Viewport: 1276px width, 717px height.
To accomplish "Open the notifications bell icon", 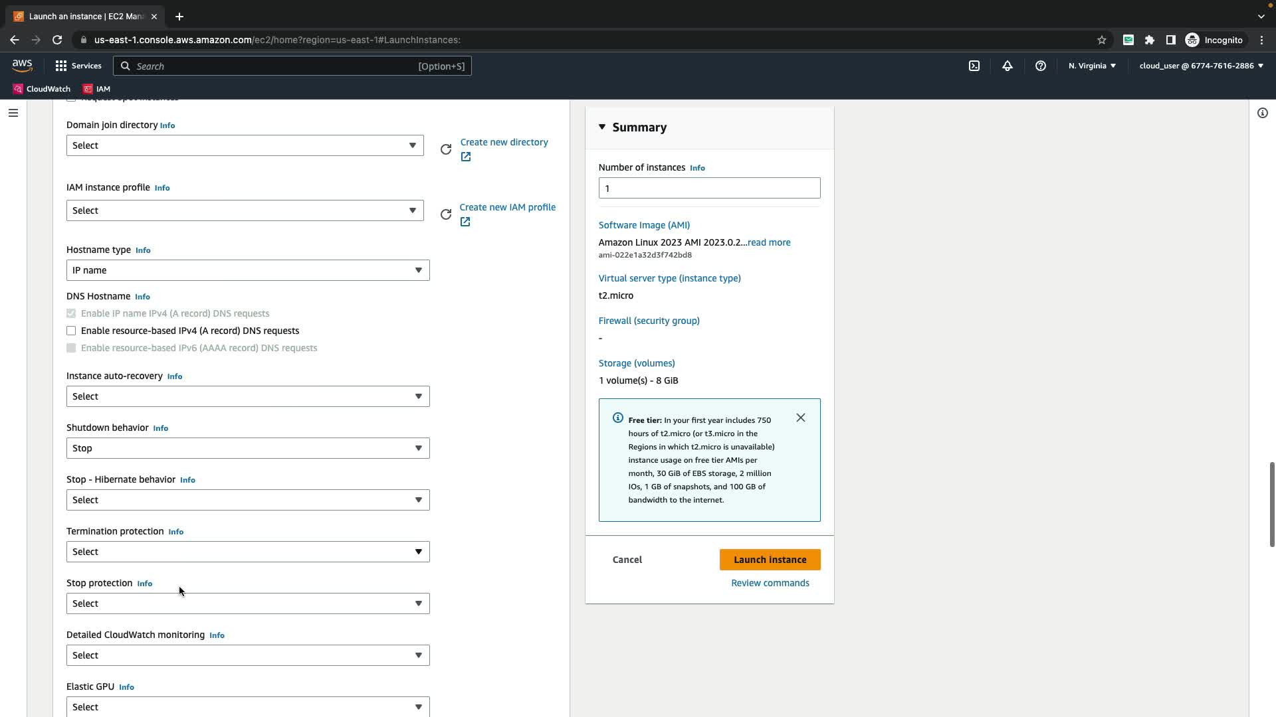I will [x=1007, y=66].
